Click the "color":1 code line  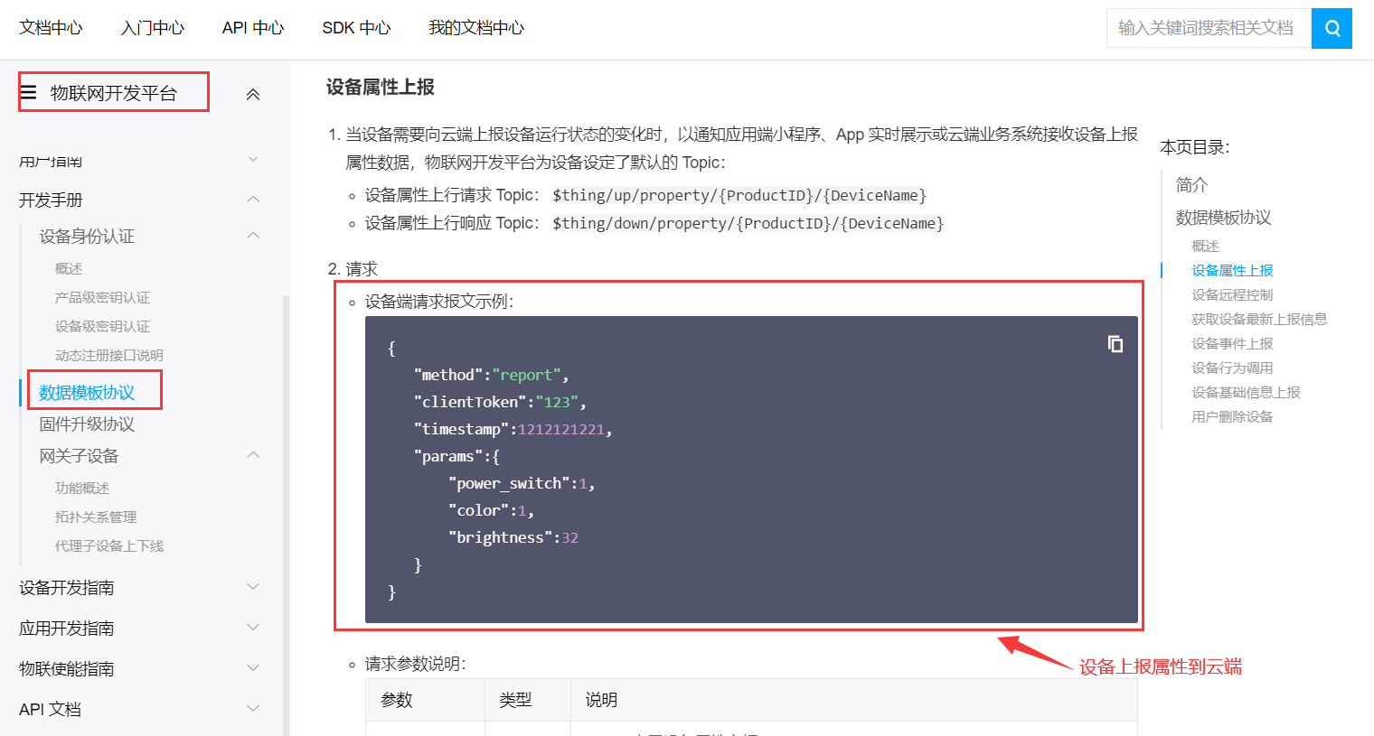pyautogui.click(x=491, y=510)
